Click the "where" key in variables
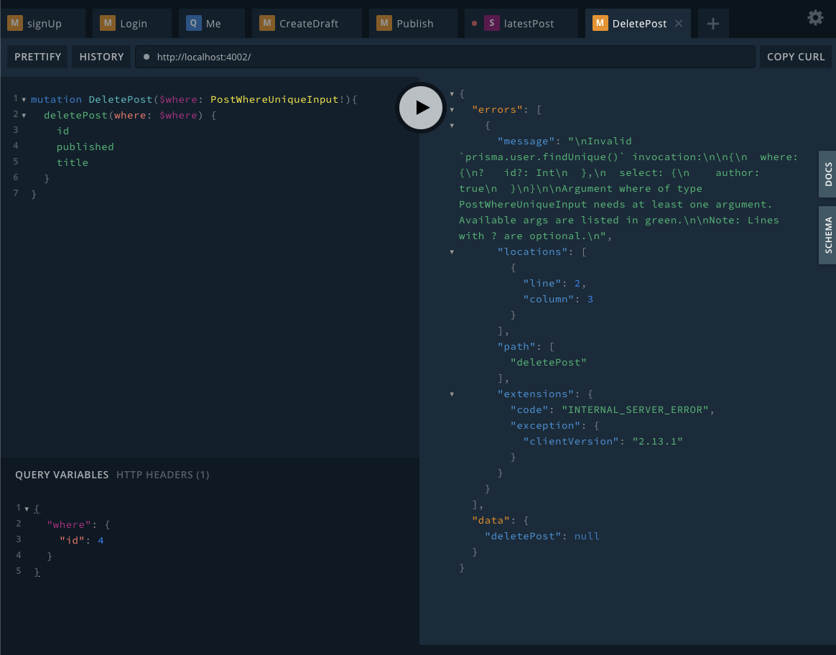 tap(69, 524)
